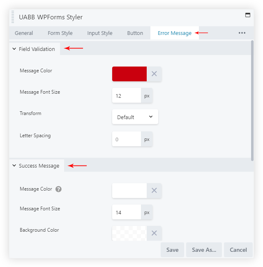Open the three-dots more tabs menu
263x267 pixels.
[x=242, y=33]
